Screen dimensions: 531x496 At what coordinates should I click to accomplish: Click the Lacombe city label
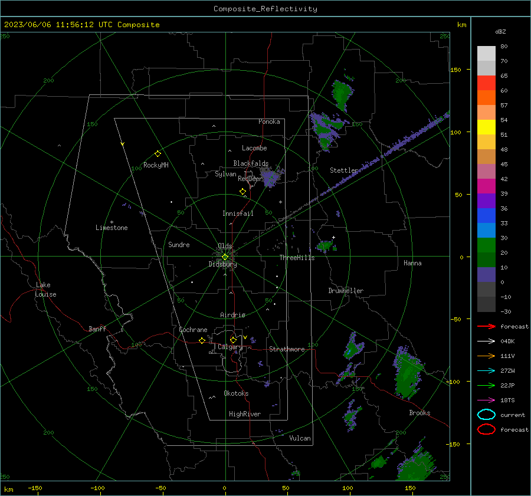click(x=254, y=148)
